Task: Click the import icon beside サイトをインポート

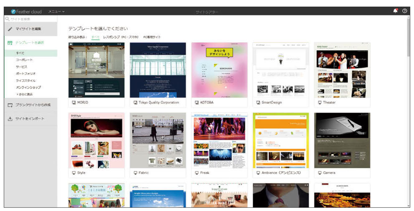Action: click(10, 119)
